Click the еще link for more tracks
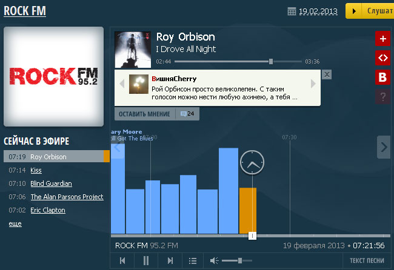Screen dimensions: 394x270 point(15,223)
